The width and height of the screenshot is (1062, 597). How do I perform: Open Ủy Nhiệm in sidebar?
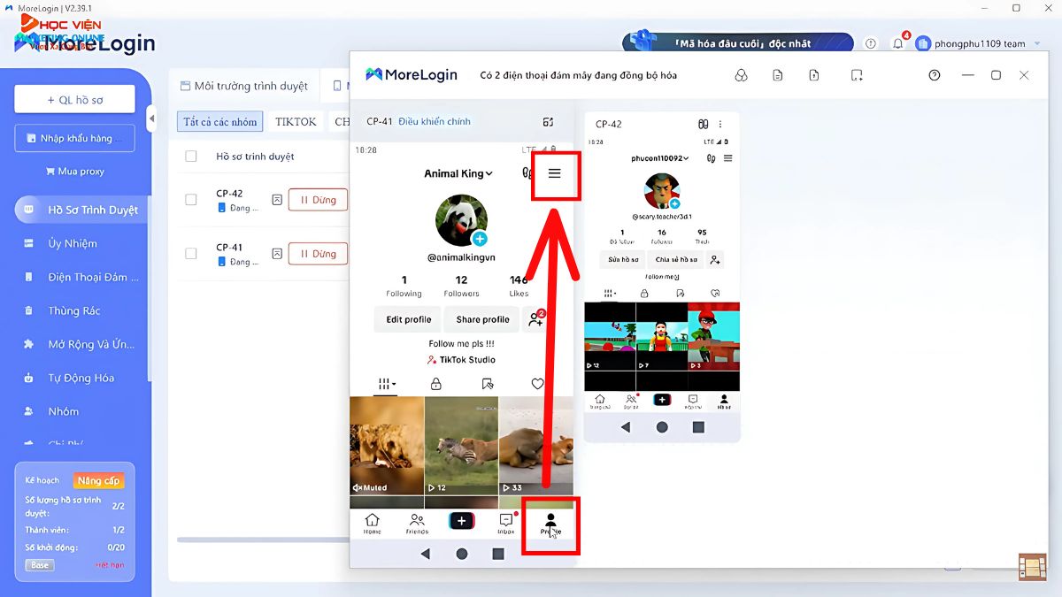click(74, 243)
